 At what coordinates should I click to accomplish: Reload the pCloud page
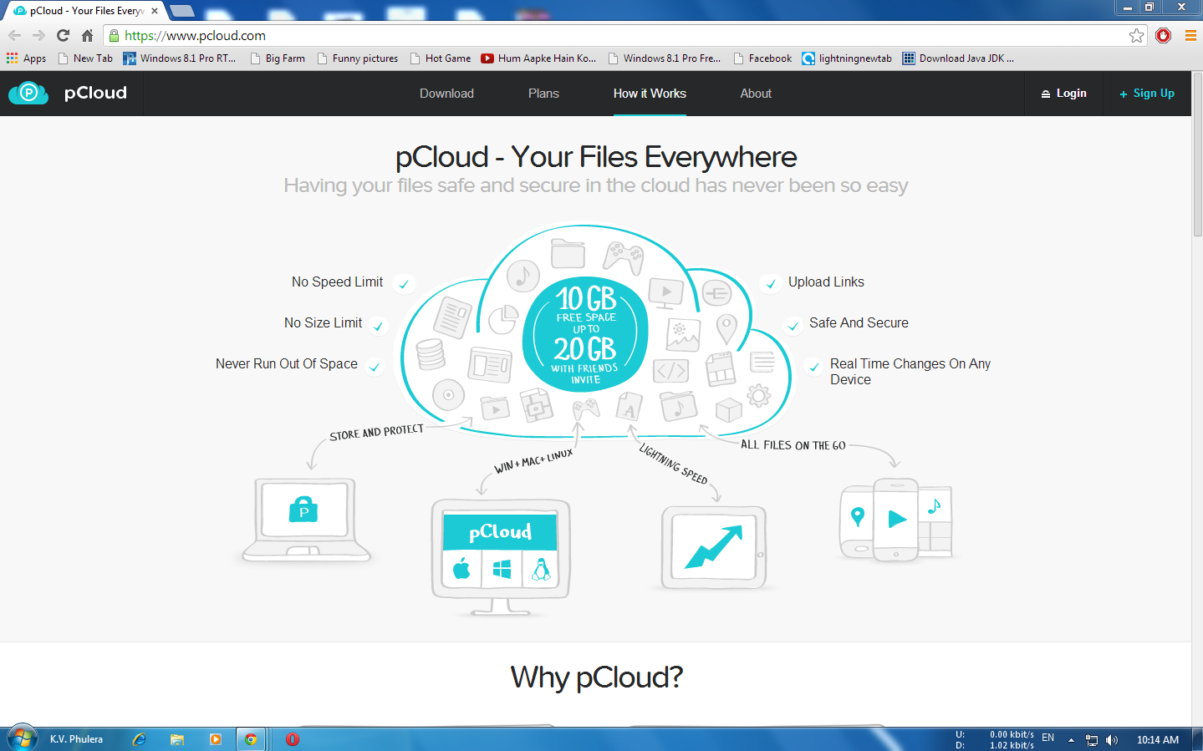tap(63, 36)
